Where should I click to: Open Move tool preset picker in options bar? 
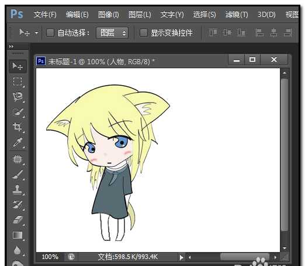[36, 33]
